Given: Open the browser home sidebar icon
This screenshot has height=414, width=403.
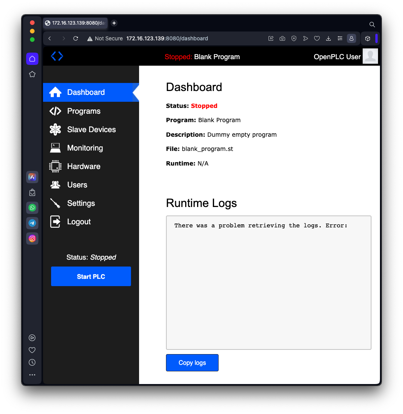Looking at the screenshot, I should [x=32, y=59].
